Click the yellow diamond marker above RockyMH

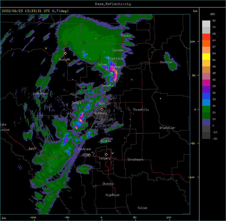click(65, 53)
